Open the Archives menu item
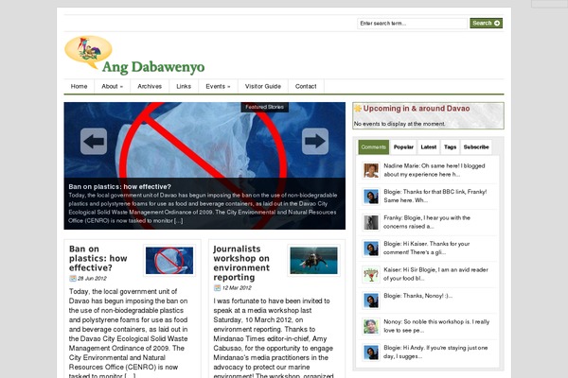The width and height of the screenshot is (568, 378). [150, 86]
